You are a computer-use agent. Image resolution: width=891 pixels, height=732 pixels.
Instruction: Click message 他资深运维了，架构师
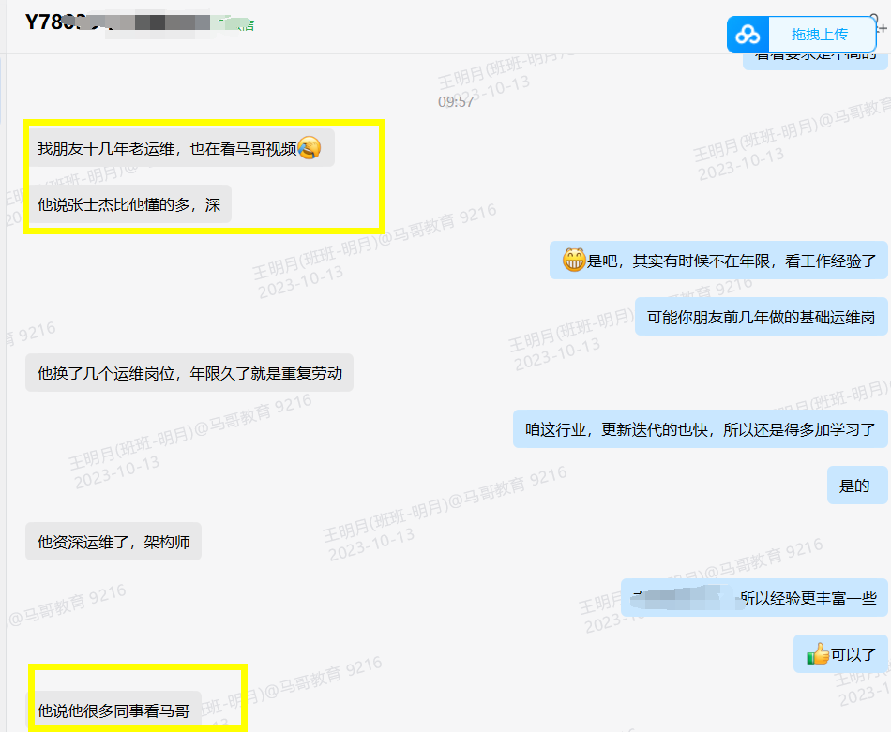click(113, 542)
